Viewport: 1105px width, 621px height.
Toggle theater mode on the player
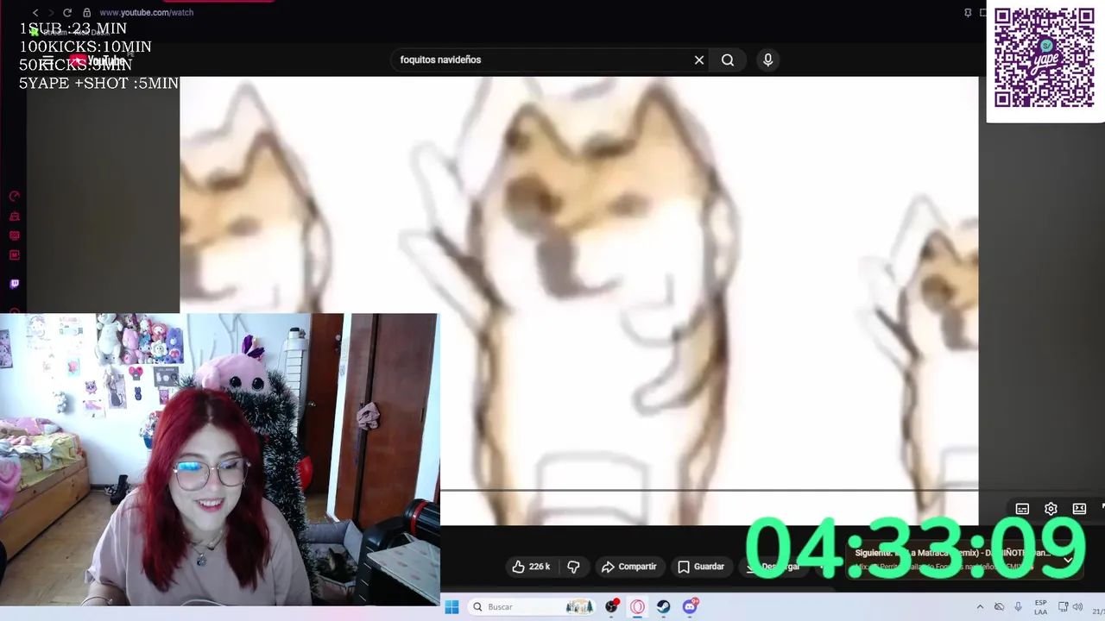pos(1079,509)
